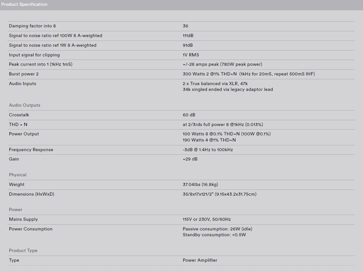This screenshot has width=363, height=272.
Task: Click the Burst power 2 label
Action: tap(24, 74)
